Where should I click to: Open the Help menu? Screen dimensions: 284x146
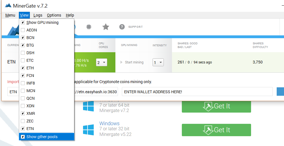[70, 15]
